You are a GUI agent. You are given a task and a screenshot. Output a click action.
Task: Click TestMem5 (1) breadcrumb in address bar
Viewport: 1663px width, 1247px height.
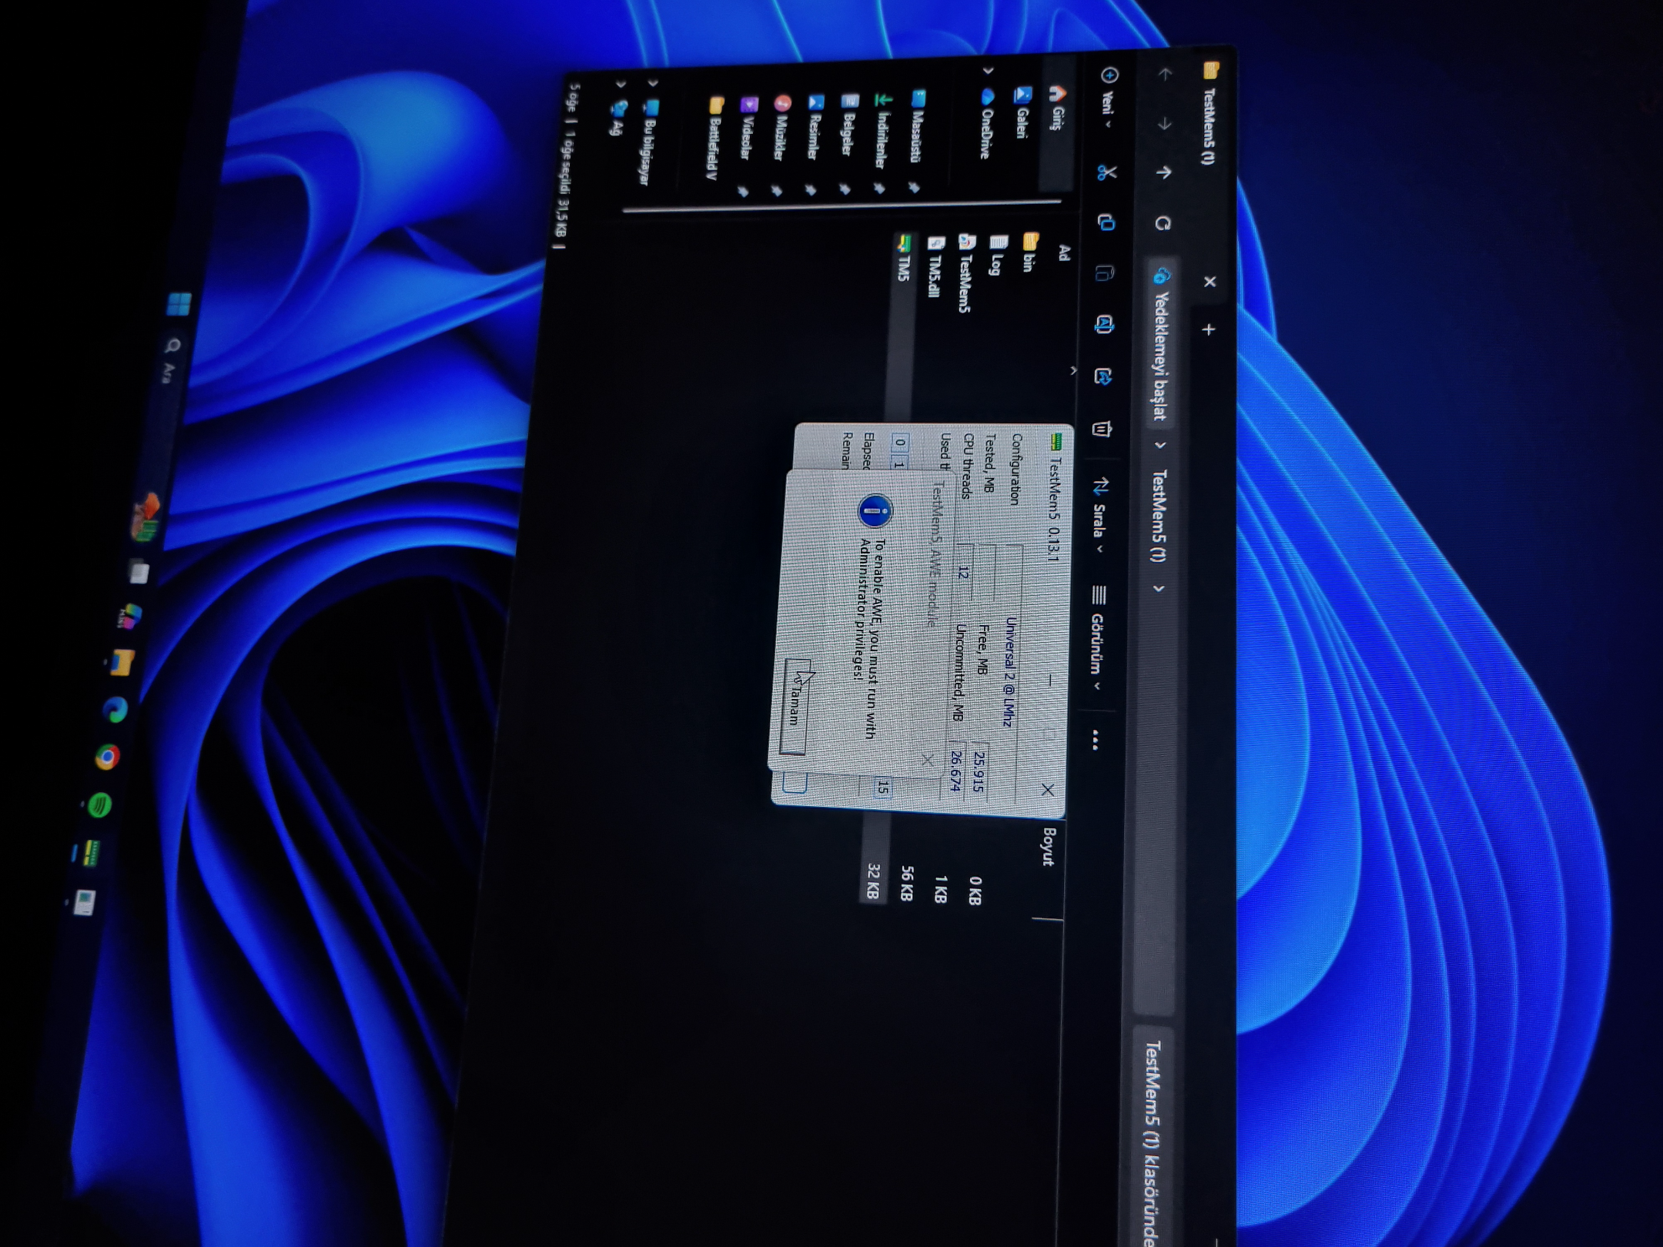click(1159, 516)
